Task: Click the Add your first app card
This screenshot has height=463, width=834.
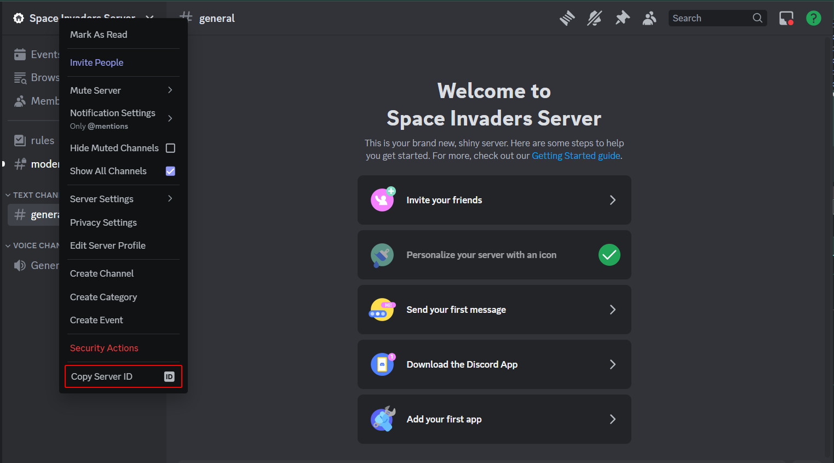Action: tap(494, 419)
